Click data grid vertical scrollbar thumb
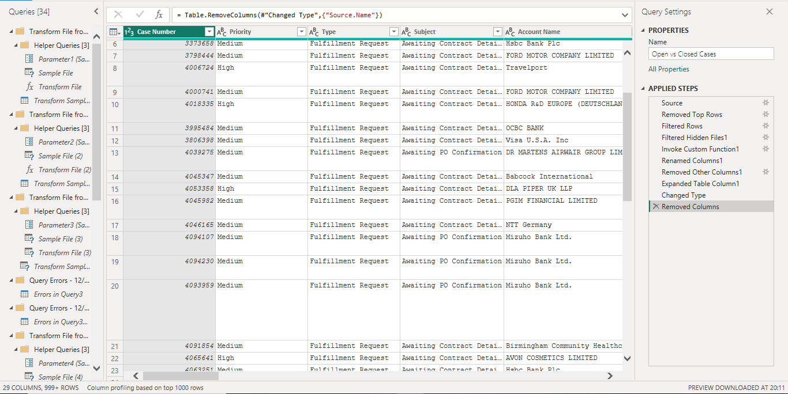788x394 pixels. click(x=627, y=146)
